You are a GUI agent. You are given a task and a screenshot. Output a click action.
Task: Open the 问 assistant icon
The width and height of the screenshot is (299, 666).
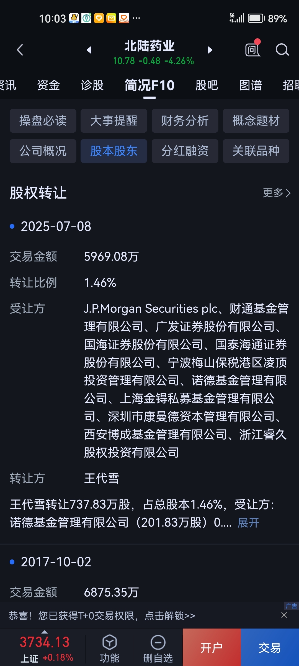click(253, 49)
